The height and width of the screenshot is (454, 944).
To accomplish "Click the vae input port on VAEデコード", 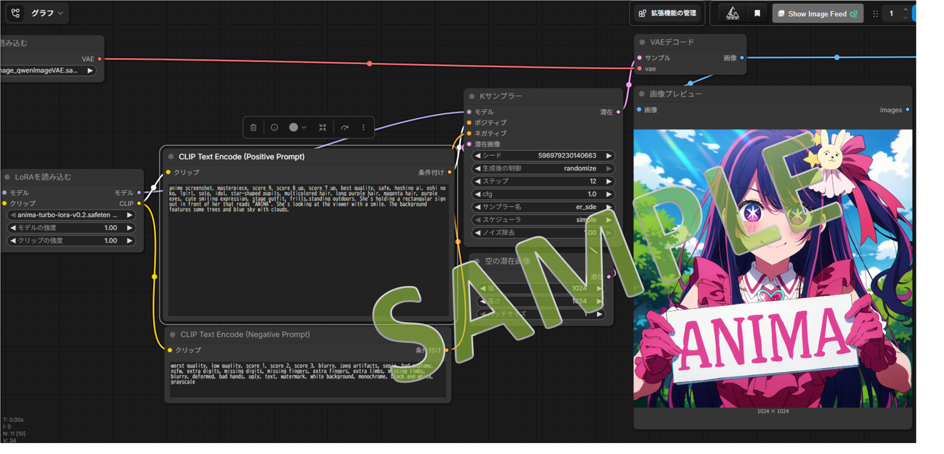I will coord(639,69).
